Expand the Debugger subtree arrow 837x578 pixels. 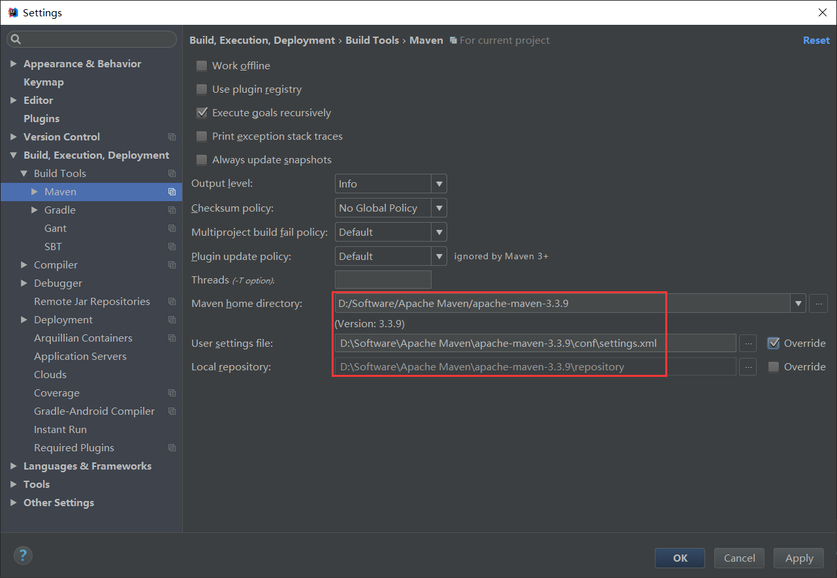[x=24, y=283]
